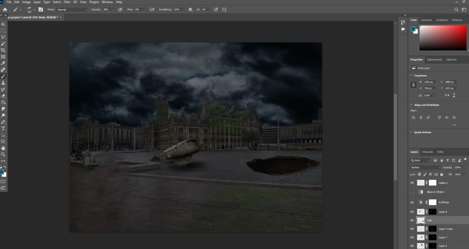Click inside the color picker field
Screen dimensions: 469x249
(x=443, y=38)
